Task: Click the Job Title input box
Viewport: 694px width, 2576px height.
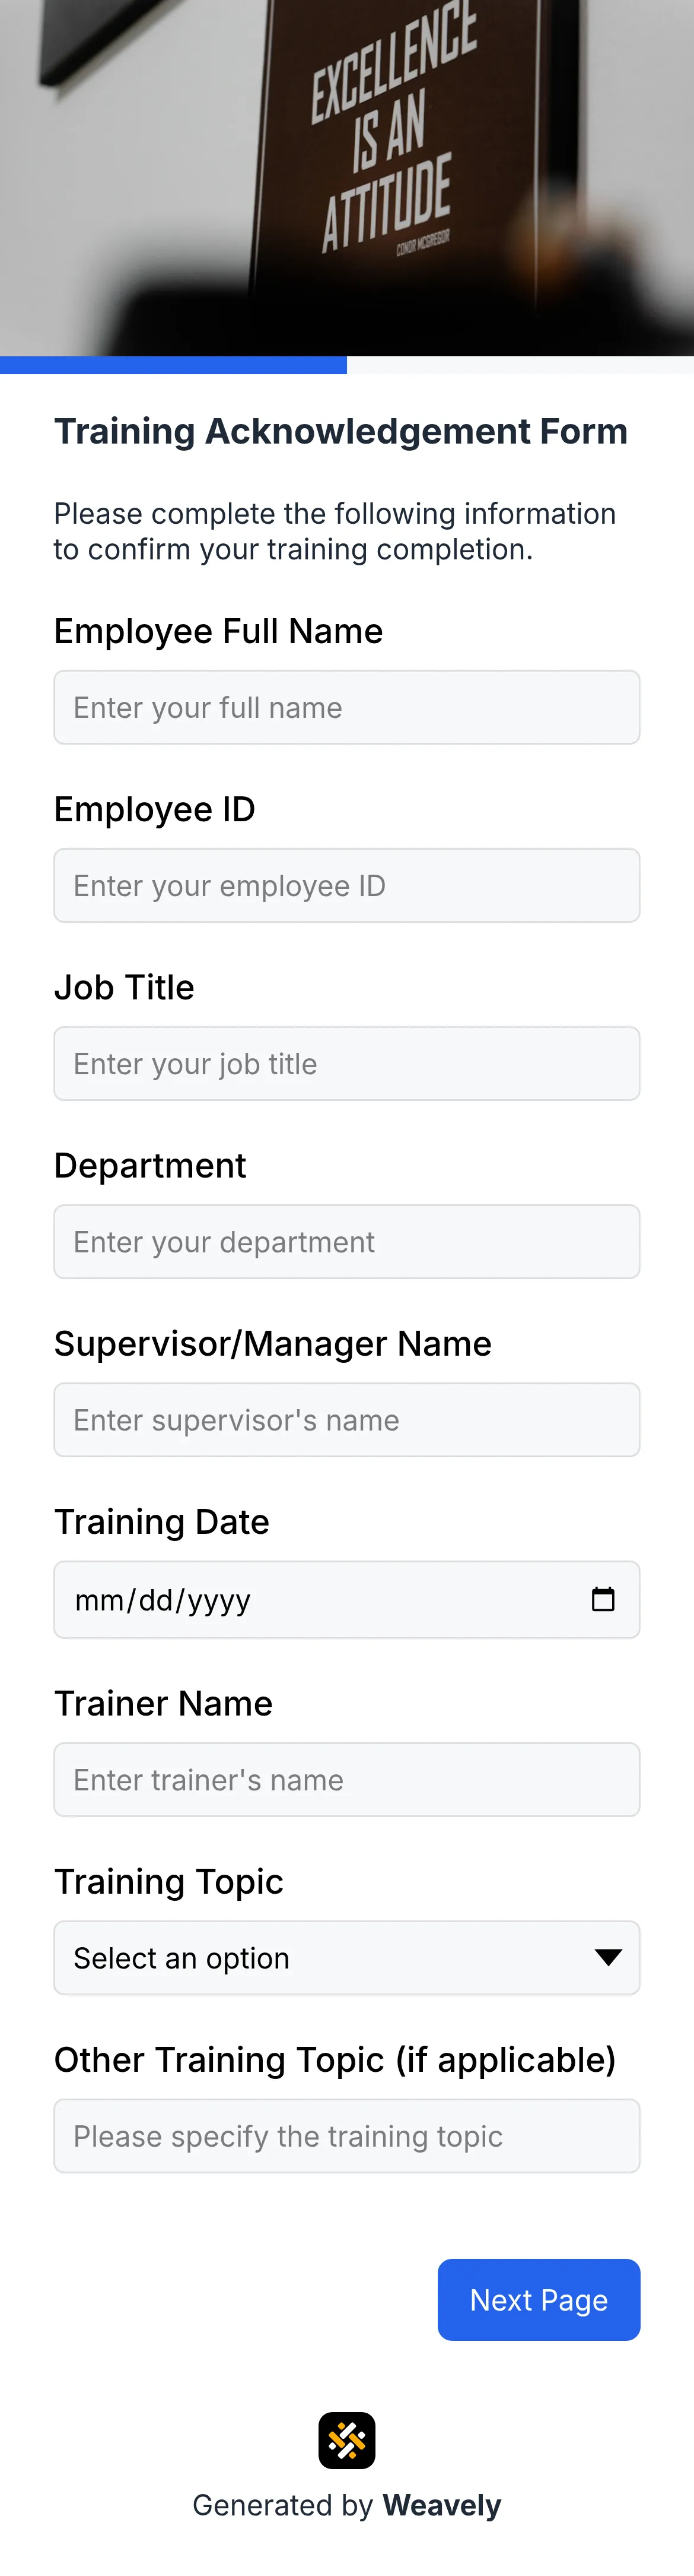Action: point(346,1063)
